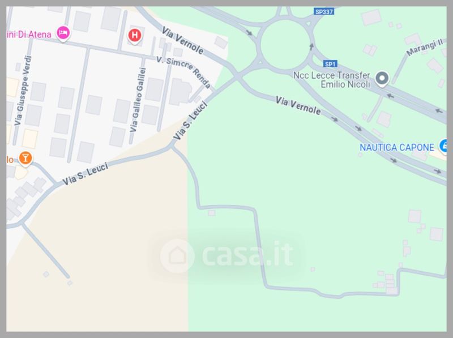This screenshot has height=338, width=453.
Task: Click Via Vernole label below the roundabout
Action: point(298,105)
